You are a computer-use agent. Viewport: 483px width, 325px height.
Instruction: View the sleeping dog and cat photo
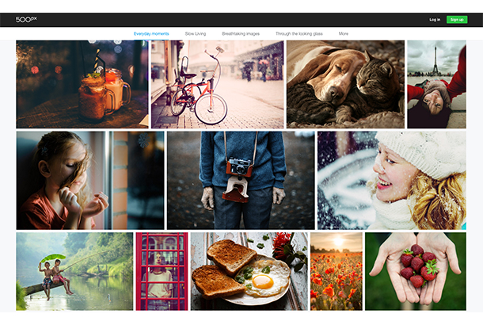[x=344, y=85]
